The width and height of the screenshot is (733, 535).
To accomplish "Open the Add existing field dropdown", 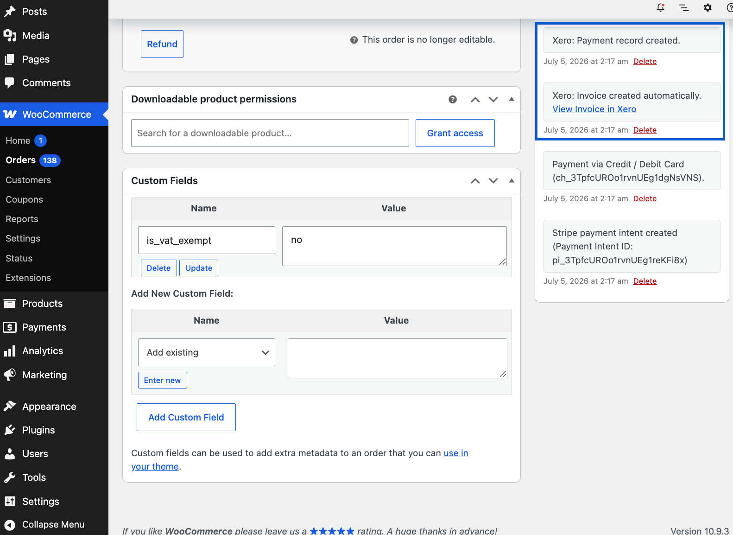I will click(x=207, y=352).
